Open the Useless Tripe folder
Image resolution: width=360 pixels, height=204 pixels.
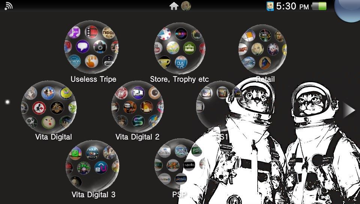[x=91, y=47]
